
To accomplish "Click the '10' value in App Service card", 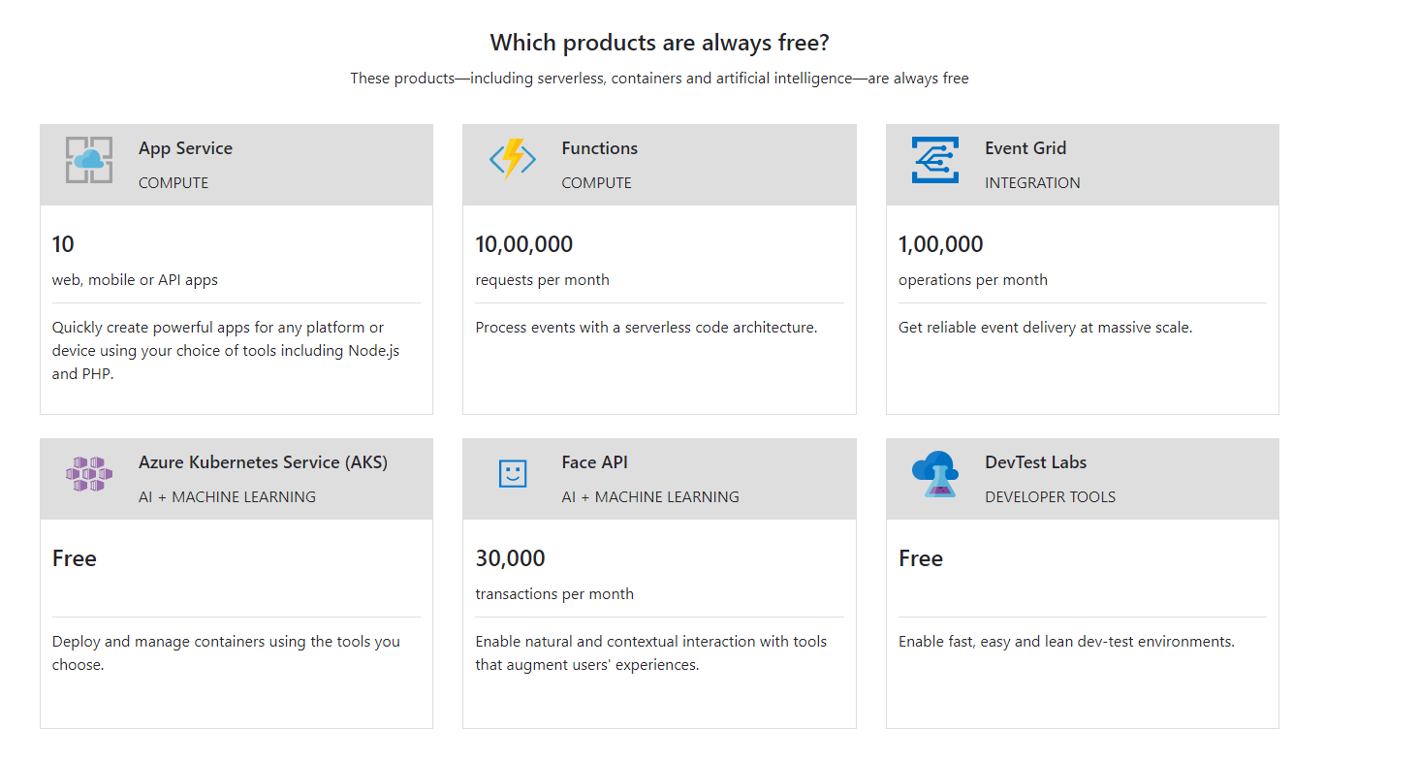I will [63, 244].
